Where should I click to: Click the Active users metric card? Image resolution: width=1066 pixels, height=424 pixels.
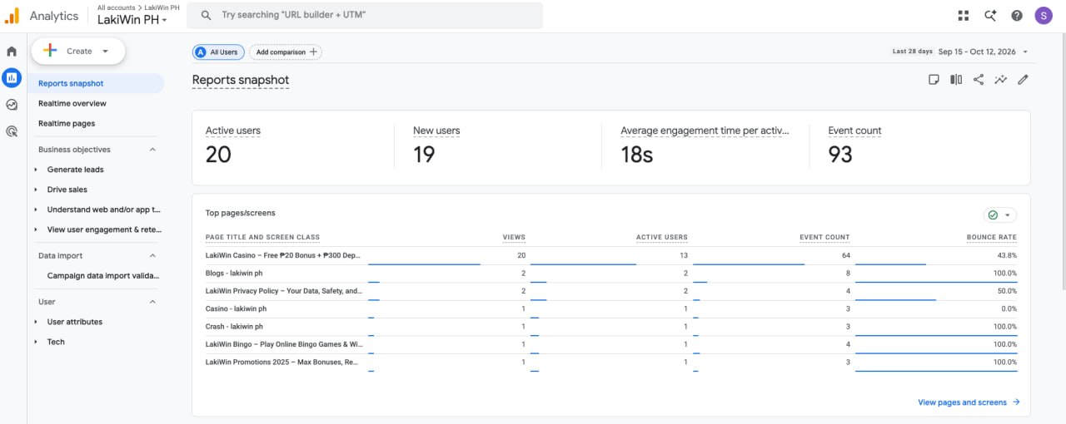coord(294,146)
